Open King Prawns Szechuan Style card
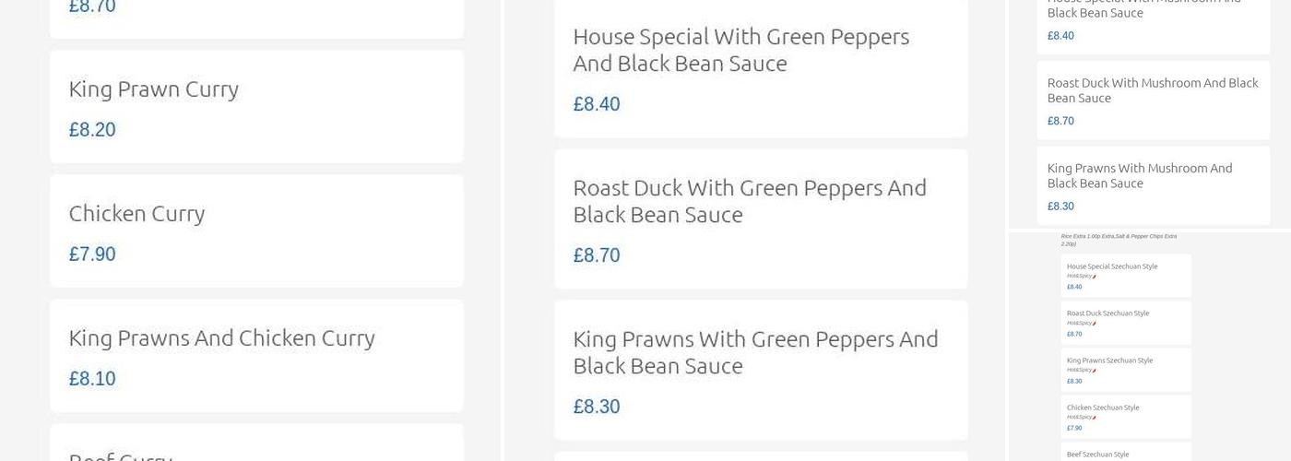Image resolution: width=1291 pixels, height=461 pixels. tap(1125, 370)
